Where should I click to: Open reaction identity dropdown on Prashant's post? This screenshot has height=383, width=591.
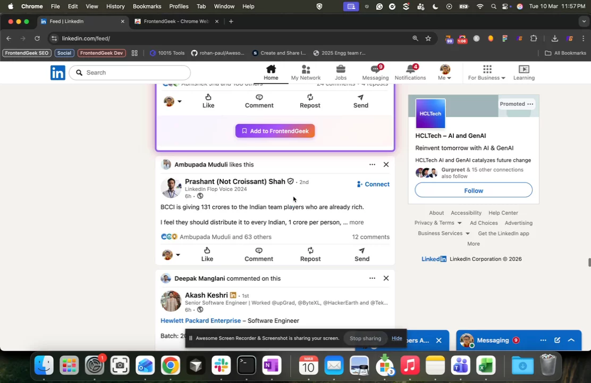click(x=171, y=255)
